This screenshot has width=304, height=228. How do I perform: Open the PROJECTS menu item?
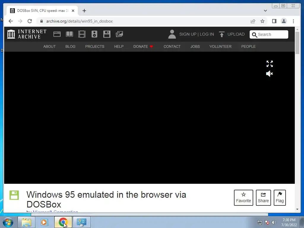[x=95, y=47]
